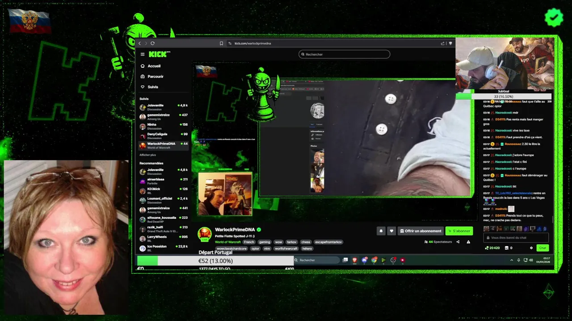This screenshot has width=572, height=321.
Task: Click the wowclassichardcore tag
Action: [231, 248]
